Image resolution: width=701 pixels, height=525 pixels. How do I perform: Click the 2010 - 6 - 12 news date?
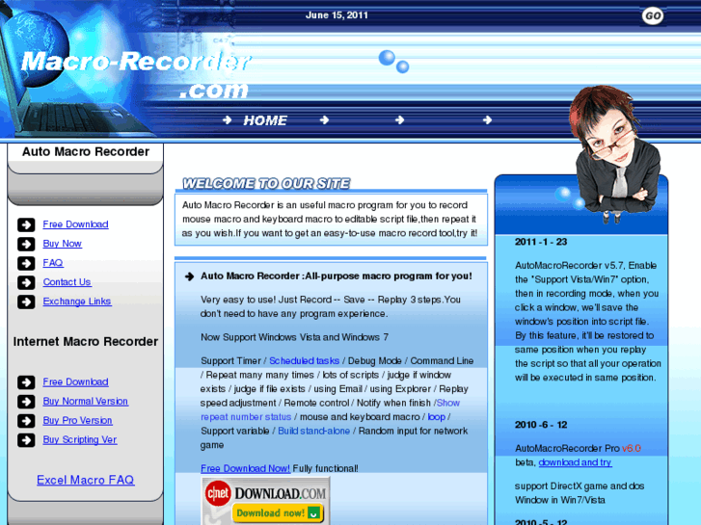(x=541, y=425)
